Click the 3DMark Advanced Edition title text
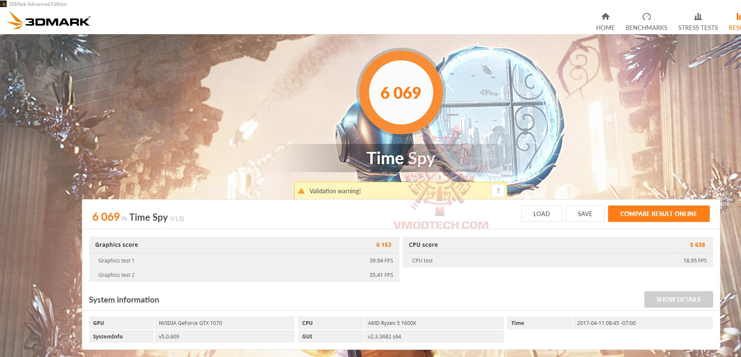 (x=38, y=4)
